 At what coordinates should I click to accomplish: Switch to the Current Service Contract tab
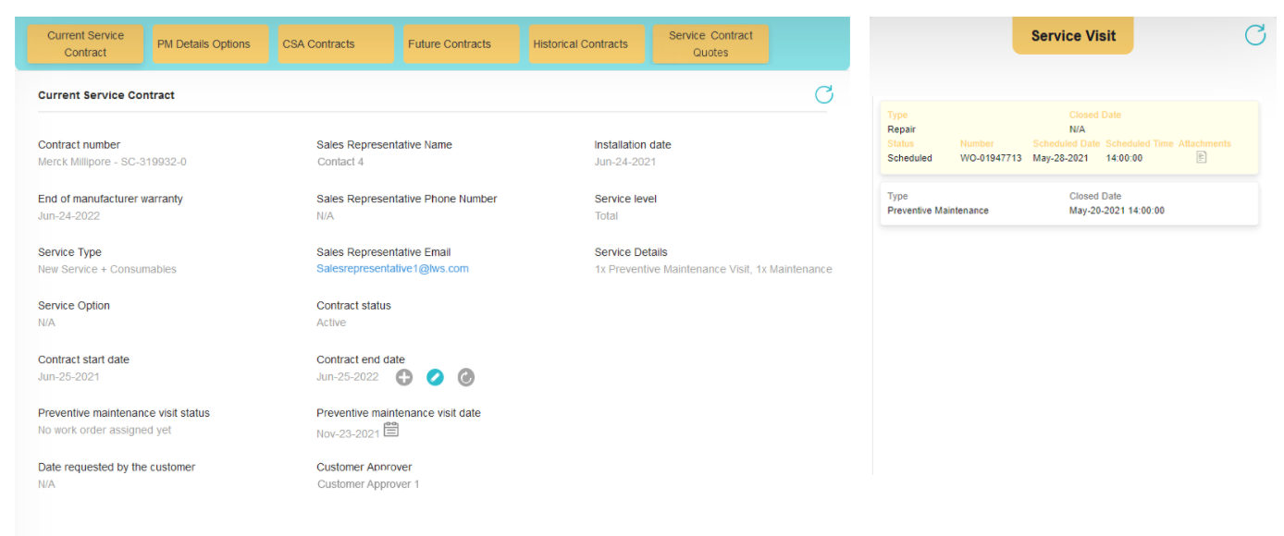[x=85, y=43]
